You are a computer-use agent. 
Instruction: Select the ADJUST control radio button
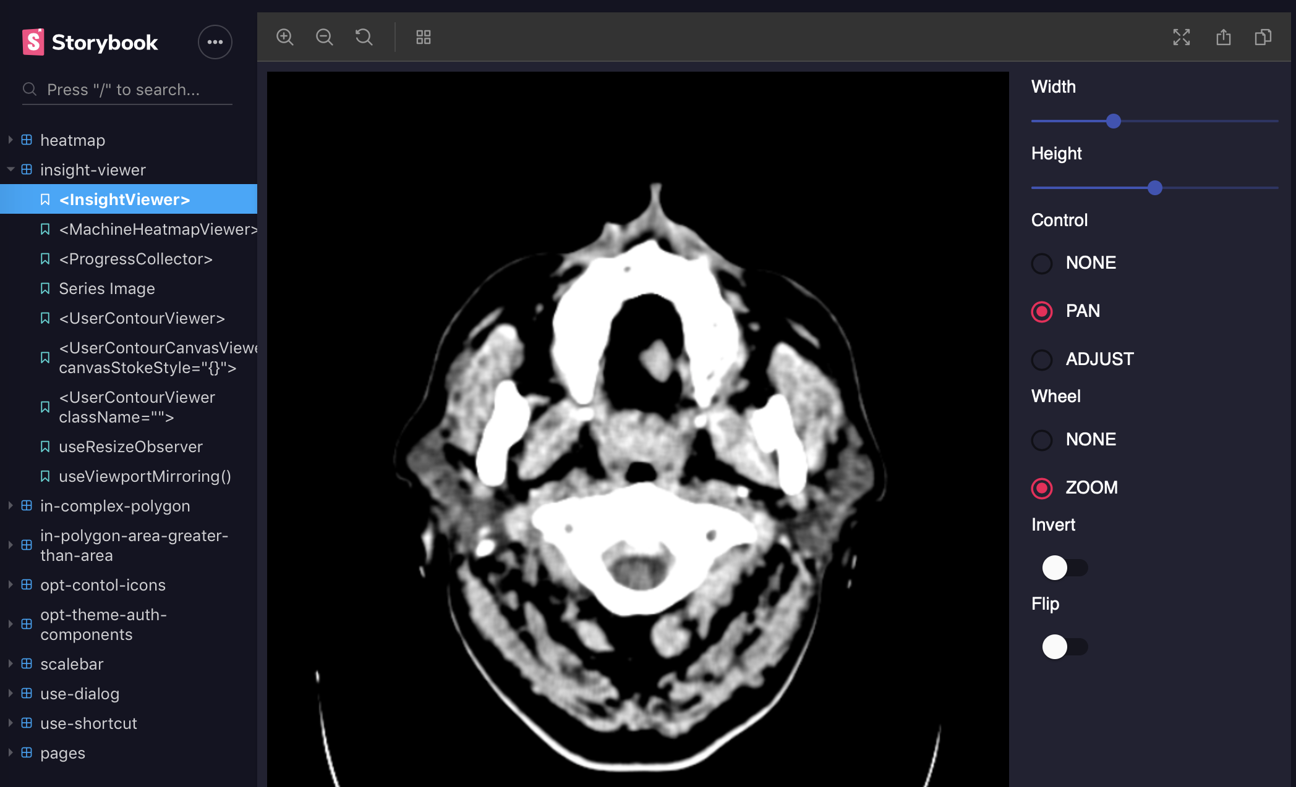coord(1042,360)
